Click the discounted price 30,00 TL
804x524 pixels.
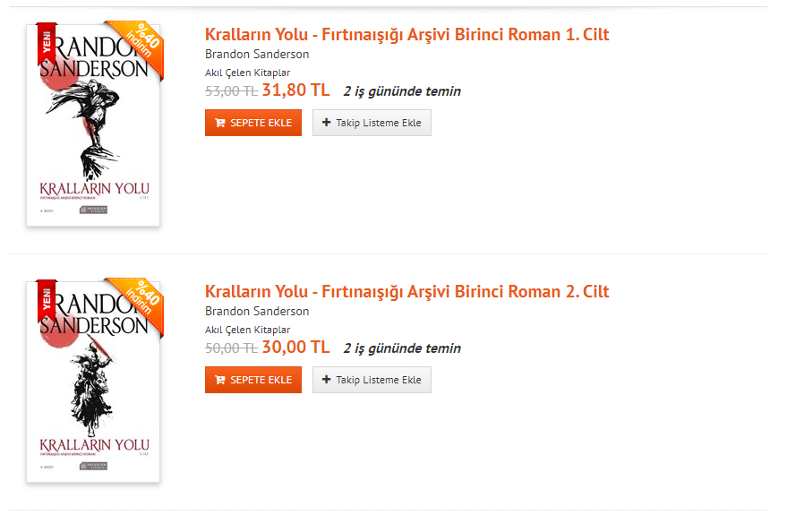pos(295,348)
